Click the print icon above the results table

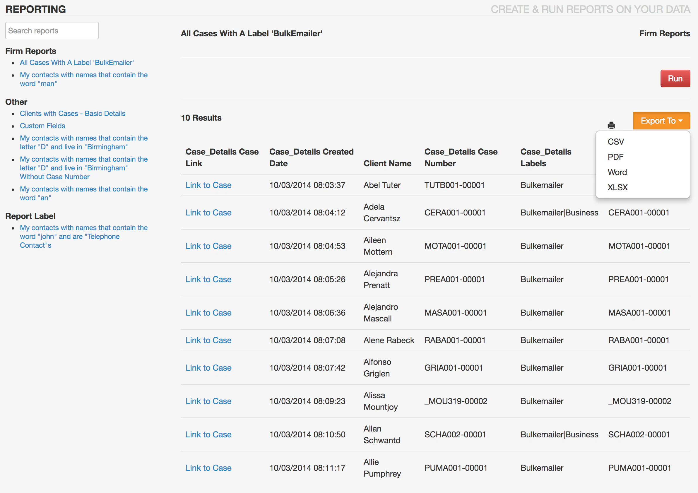point(610,125)
